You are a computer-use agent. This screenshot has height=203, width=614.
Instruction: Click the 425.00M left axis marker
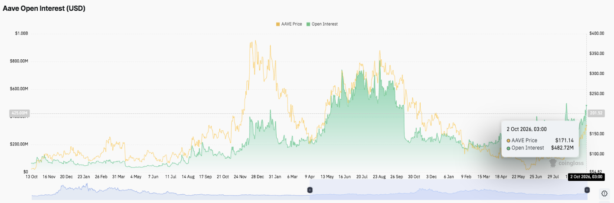(19, 113)
